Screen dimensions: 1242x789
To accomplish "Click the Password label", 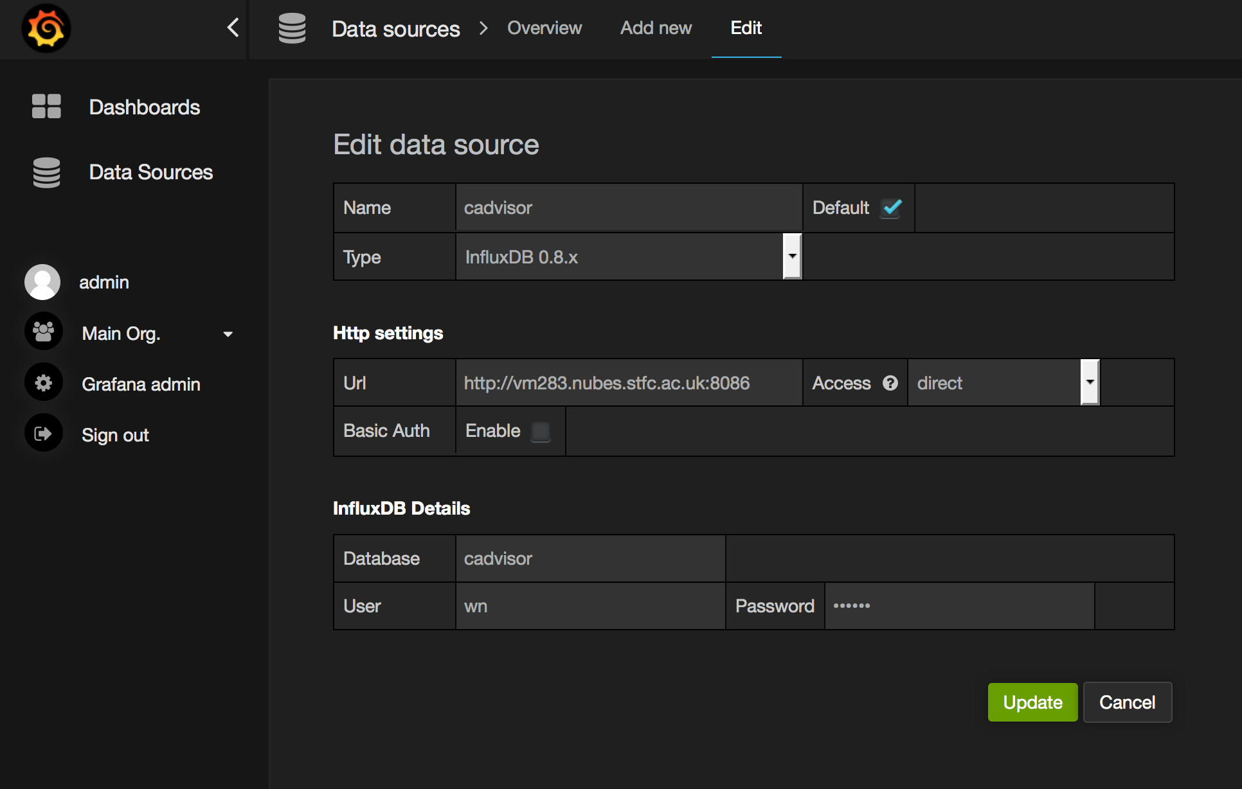I will point(775,606).
